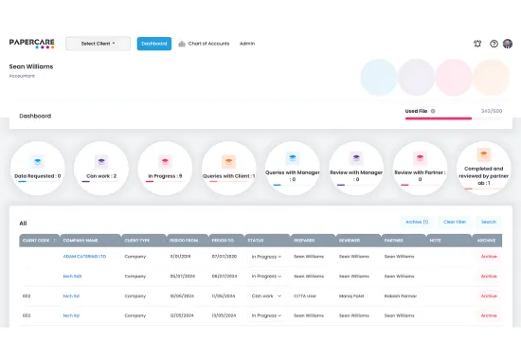This screenshot has width=521, height=360.
Task: Click the Used File info icon
Action: click(433, 111)
